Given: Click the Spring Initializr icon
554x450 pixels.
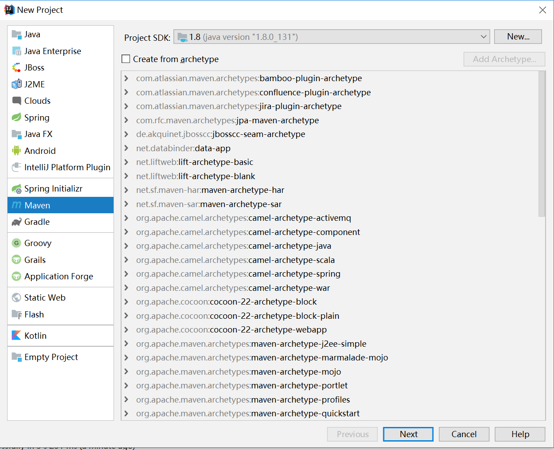Looking at the screenshot, I should pyautogui.click(x=16, y=188).
